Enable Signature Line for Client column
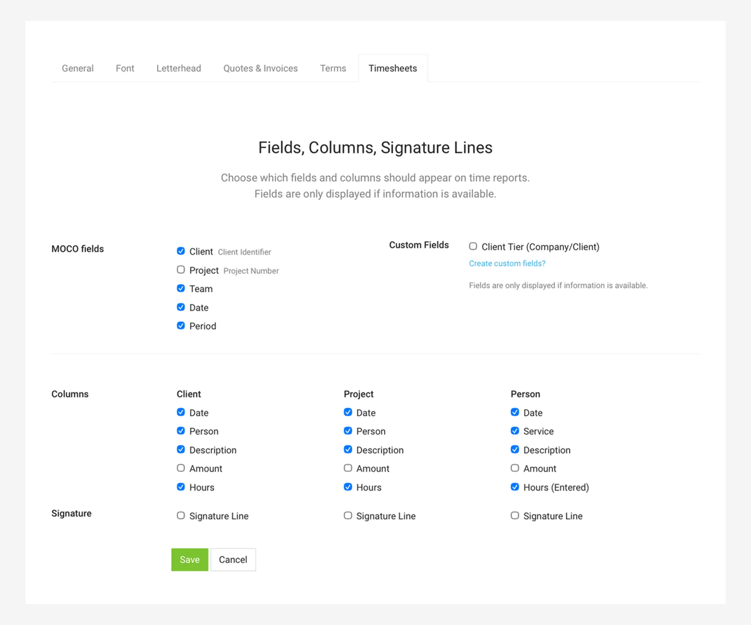The image size is (751, 625). [181, 515]
